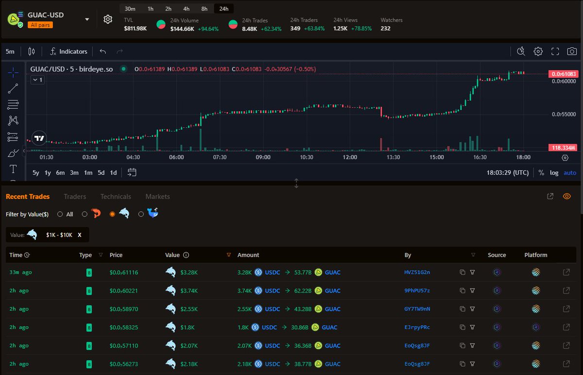Screen dimensions: 583x375
Task: Remove the $1K - $10K value filter
Action: tap(80, 235)
